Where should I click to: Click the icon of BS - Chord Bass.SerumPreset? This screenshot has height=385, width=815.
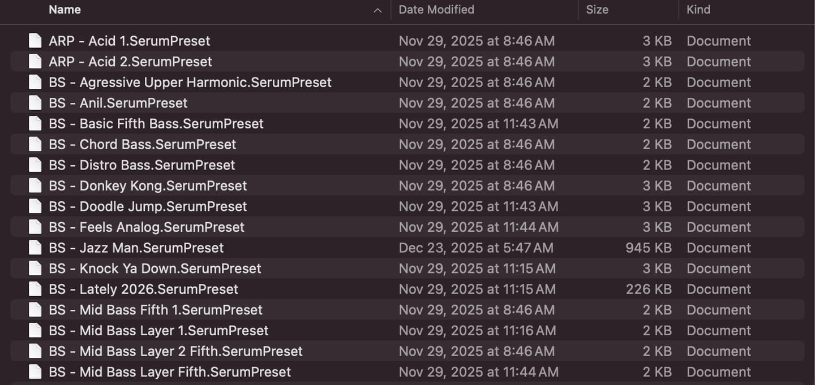[x=35, y=144]
